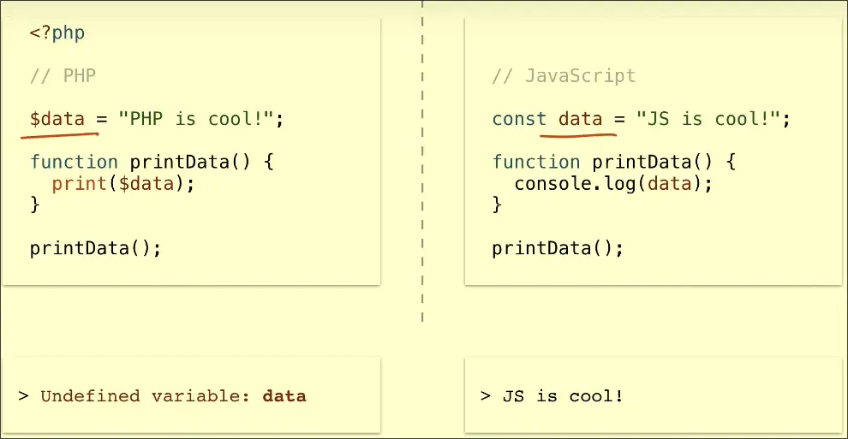Click the dashed vertical divider line
The height and width of the screenshot is (439, 848).
(422, 171)
